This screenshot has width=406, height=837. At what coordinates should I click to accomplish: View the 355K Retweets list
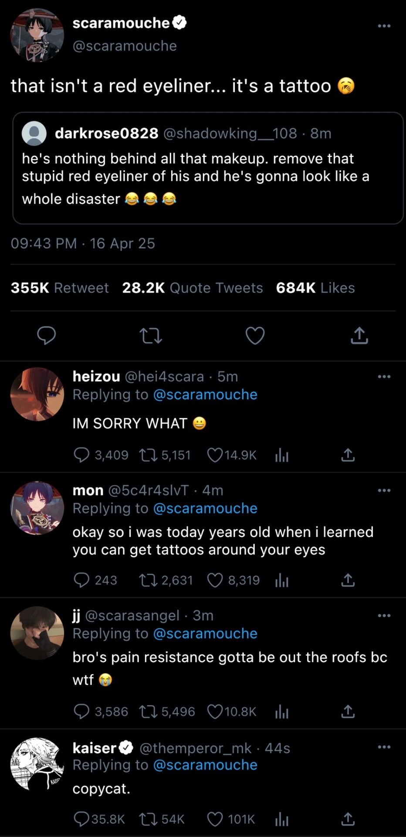pos(60,288)
